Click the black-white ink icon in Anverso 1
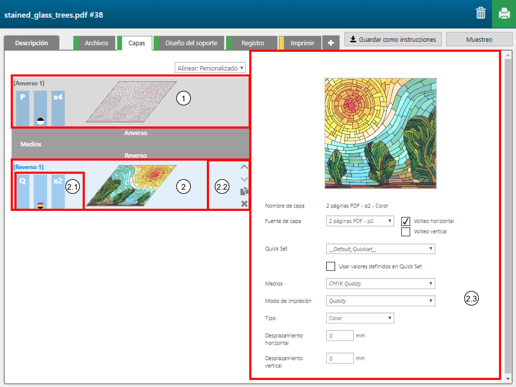This screenshot has height=387, width=516. click(x=40, y=121)
